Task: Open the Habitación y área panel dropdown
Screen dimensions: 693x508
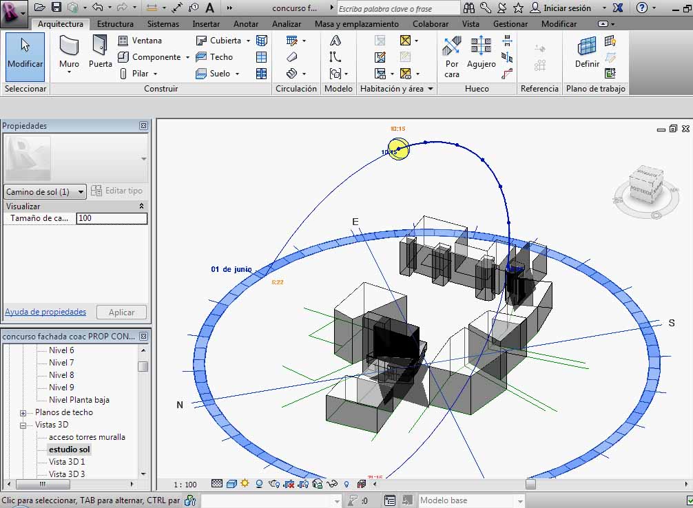Action: point(431,89)
